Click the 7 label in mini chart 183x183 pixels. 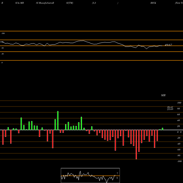[117, 173]
